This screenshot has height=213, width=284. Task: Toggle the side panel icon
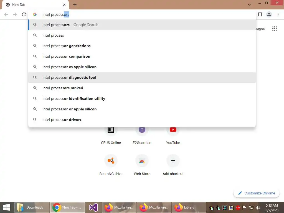point(260,14)
